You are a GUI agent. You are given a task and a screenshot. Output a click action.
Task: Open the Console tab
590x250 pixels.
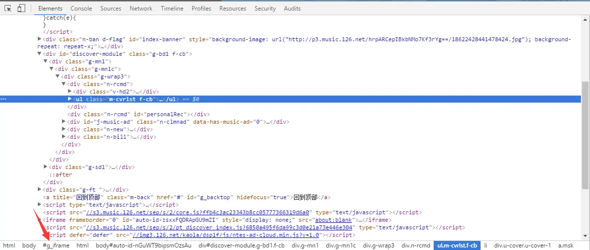[81, 8]
